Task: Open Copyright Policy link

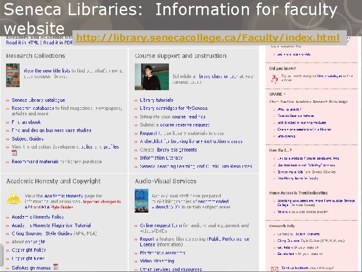Action: tap(29, 250)
